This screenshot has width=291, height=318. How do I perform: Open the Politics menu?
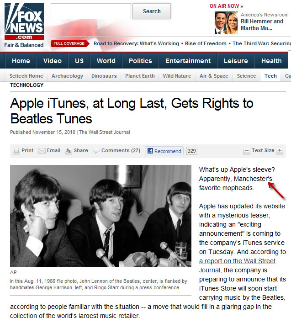pos(140,61)
